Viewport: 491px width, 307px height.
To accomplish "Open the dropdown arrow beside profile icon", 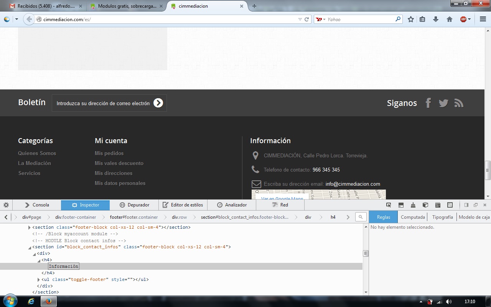I will (x=16, y=19).
